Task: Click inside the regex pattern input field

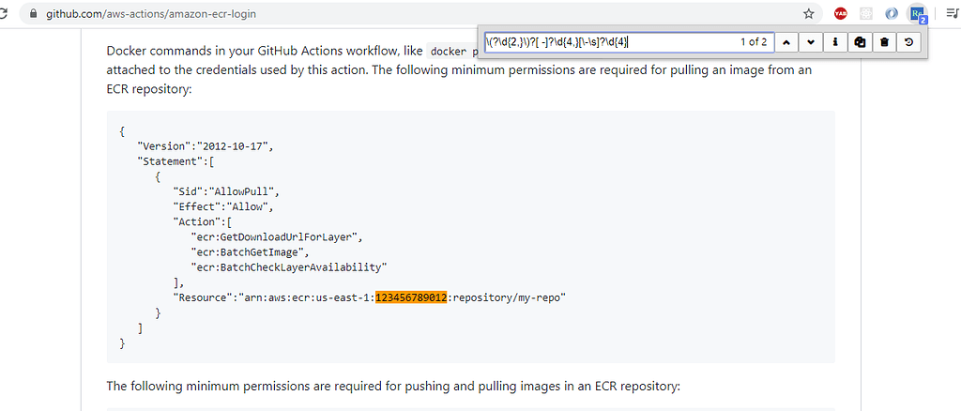Action: (x=601, y=42)
